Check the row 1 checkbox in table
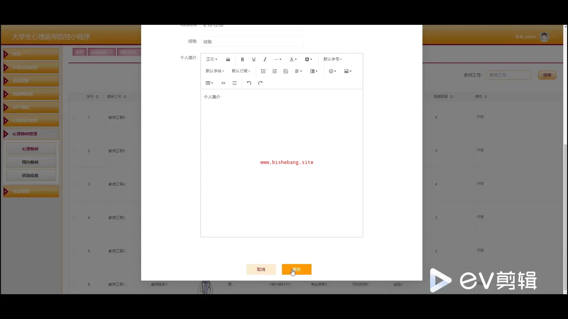This screenshot has width=568, height=319. pos(74,118)
